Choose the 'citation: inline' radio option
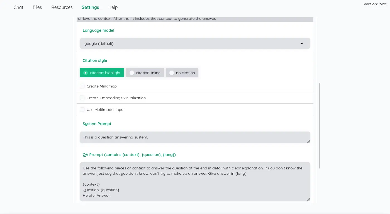 [132, 73]
